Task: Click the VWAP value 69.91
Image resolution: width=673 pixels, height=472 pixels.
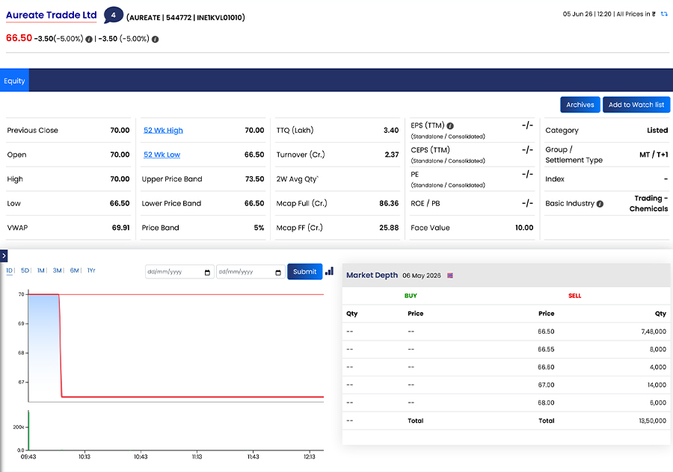Action: click(x=120, y=228)
